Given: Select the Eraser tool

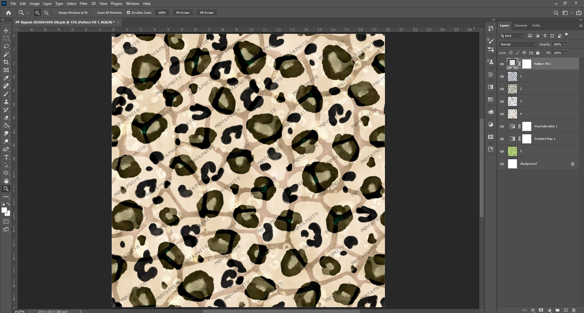Looking at the screenshot, I should [x=6, y=118].
